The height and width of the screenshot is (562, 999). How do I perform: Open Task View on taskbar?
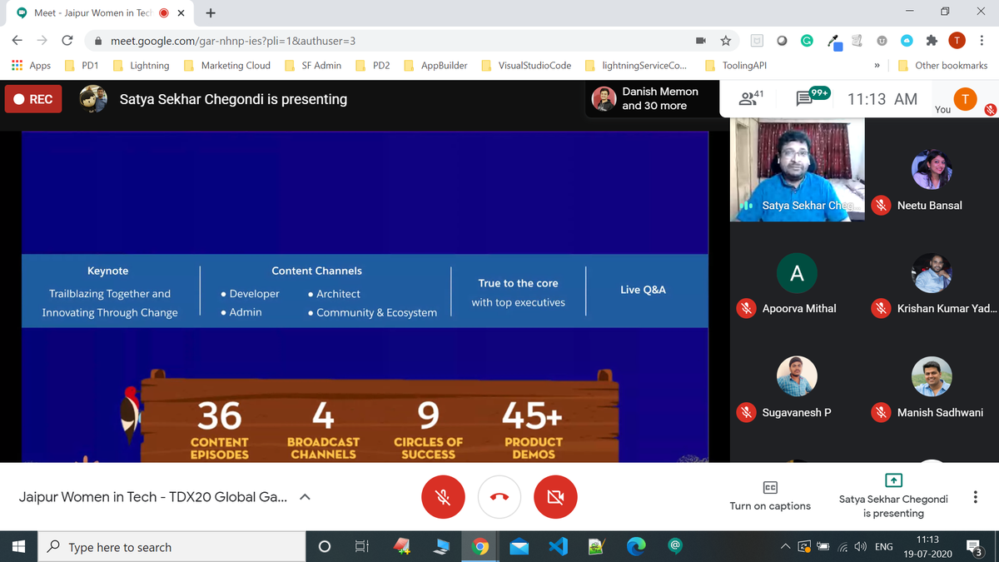click(x=362, y=546)
